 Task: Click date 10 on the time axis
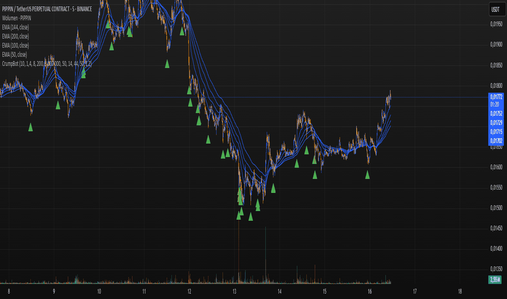click(99, 291)
